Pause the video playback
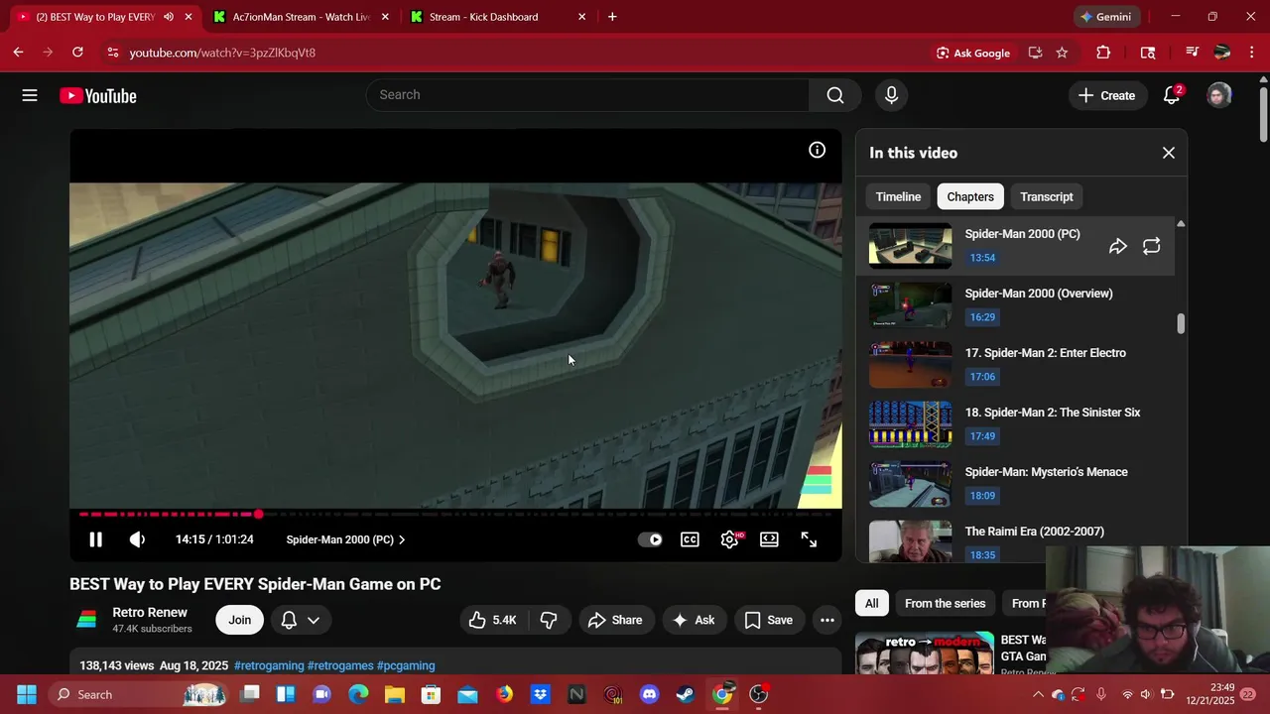Image resolution: width=1270 pixels, height=714 pixels. point(96,539)
